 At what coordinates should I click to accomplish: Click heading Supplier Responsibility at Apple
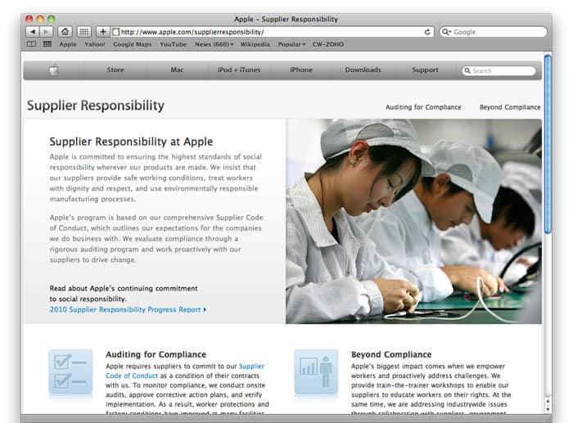pyautogui.click(x=131, y=142)
